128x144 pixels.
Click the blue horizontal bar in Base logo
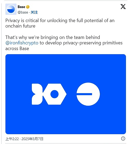click(84, 94)
